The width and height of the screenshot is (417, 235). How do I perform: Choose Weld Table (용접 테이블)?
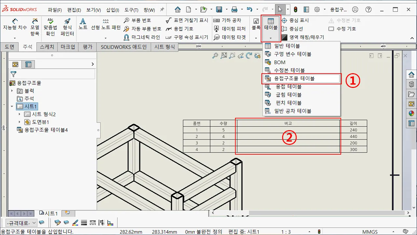pos(301,87)
